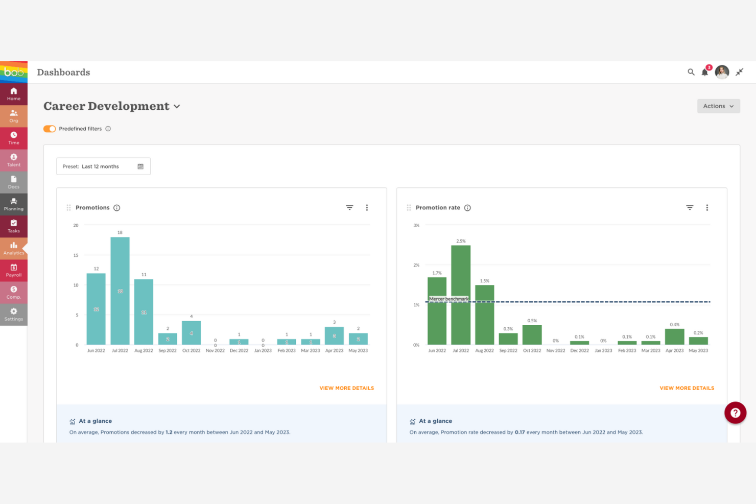Image resolution: width=756 pixels, height=504 pixels.
Task: Expand the Career Development dashboard dropdown
Action: tap(177, 106)
